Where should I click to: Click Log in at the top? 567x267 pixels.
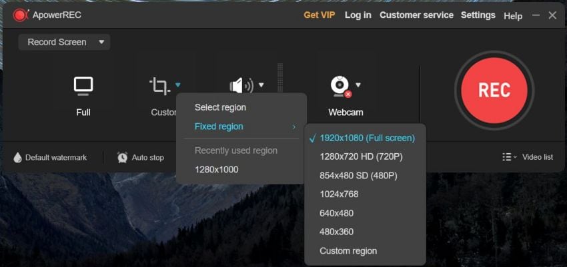[358, 15]
